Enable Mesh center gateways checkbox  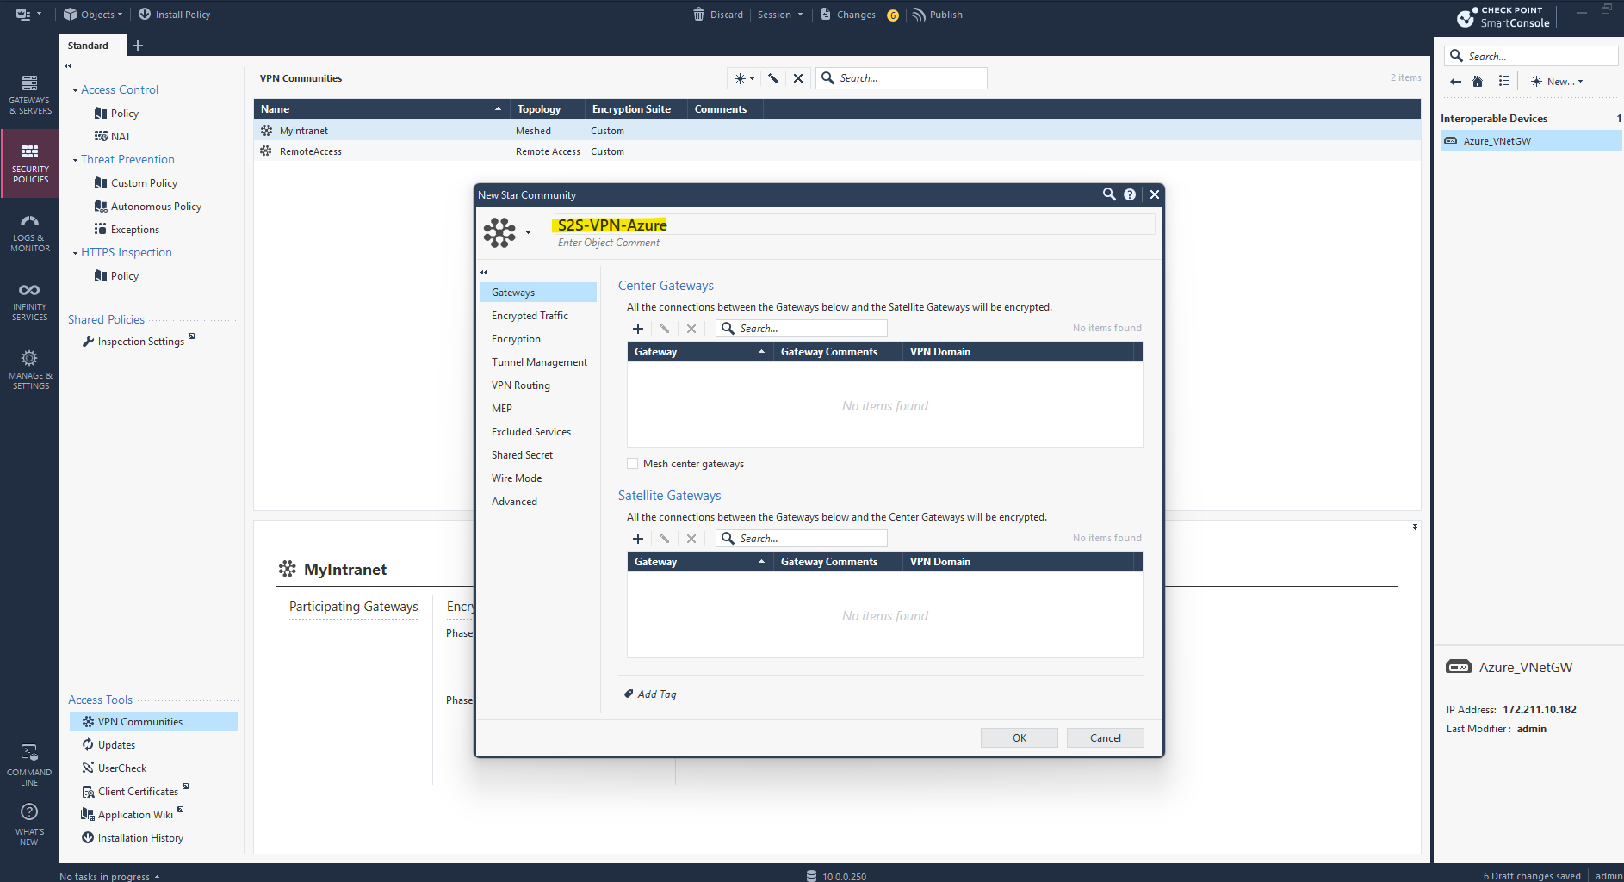click(633, 464)
